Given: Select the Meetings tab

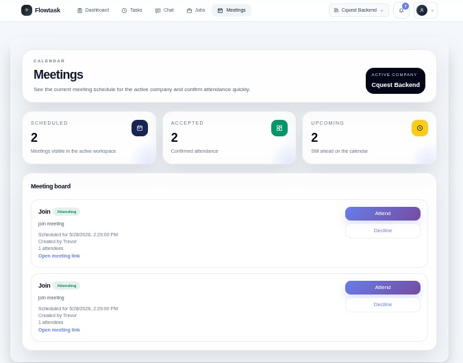Looking at the screenshot, I should (231, 10).
